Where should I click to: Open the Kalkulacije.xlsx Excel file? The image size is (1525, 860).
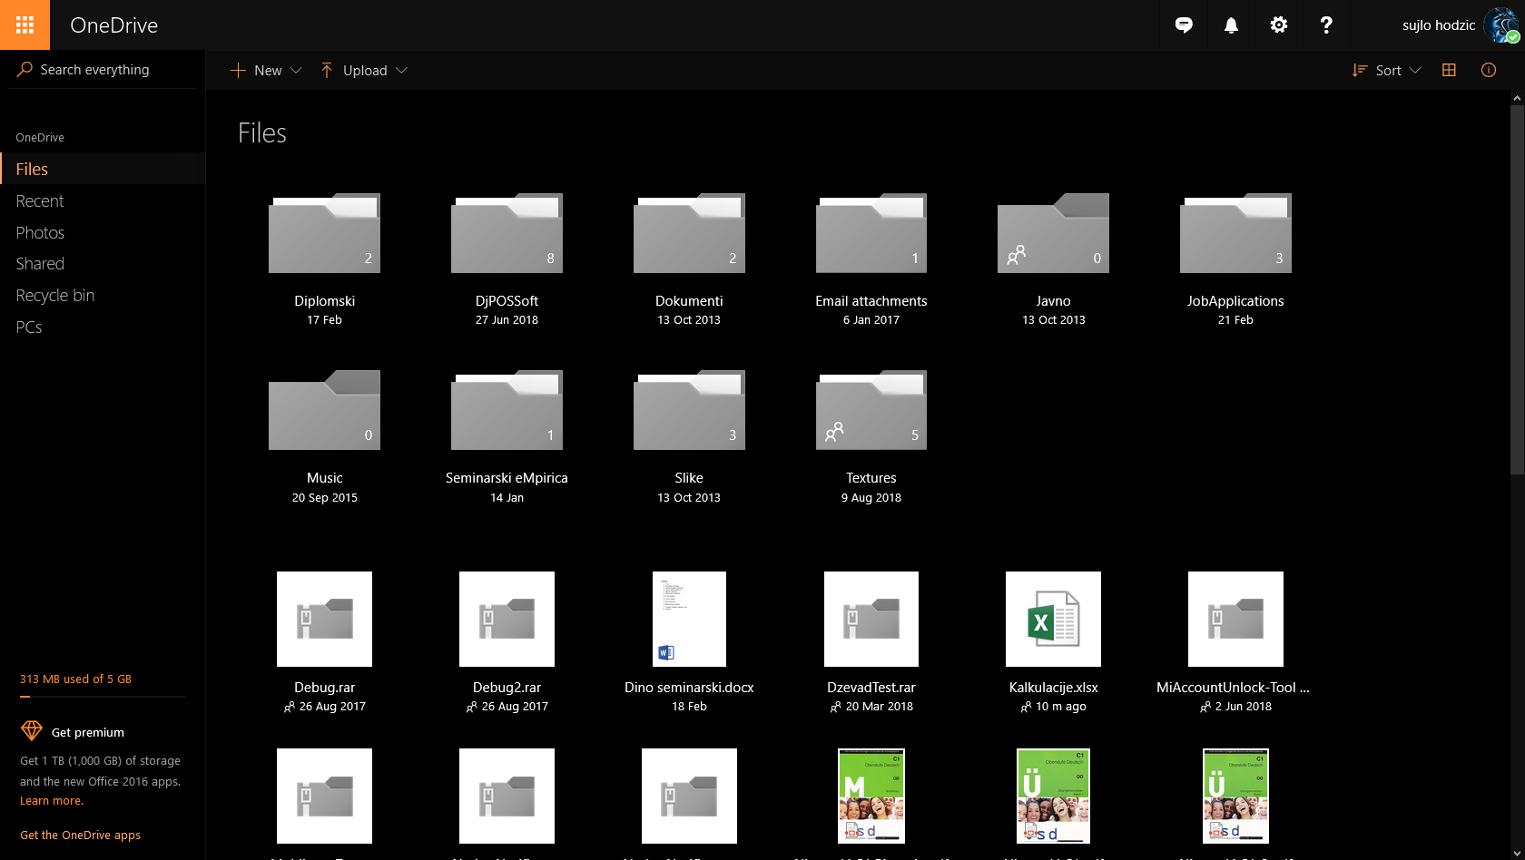[x=1053, y=619]
